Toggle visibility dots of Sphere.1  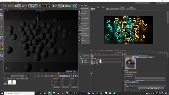tap(92, 60)
